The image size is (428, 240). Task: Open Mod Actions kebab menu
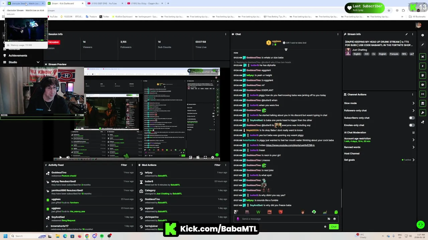pyautogui.click(x=226, y=165)
